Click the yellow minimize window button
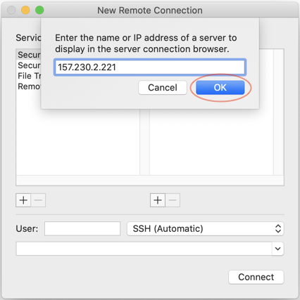 pos(25,10)
